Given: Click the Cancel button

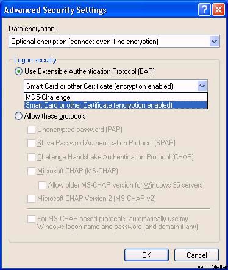Looking at the screenshot, I should [x=196, y=255].
